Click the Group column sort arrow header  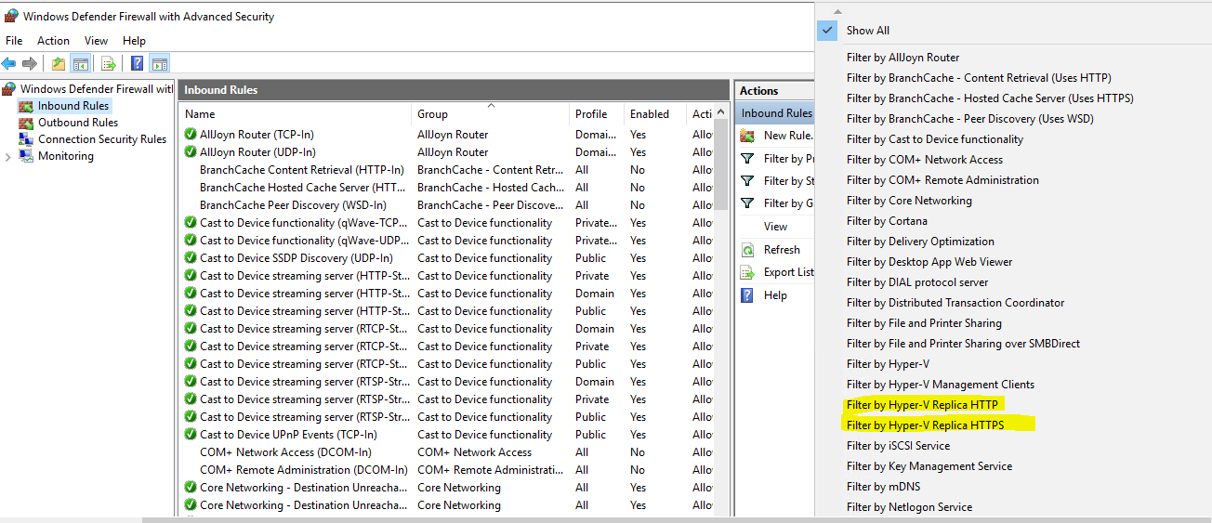[491, 106]
